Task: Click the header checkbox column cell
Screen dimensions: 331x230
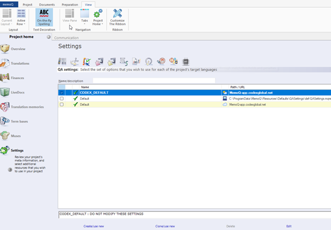Action: [x=62, y=87]
